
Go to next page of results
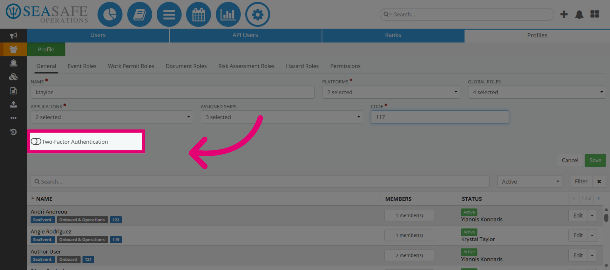pos(599,198)
